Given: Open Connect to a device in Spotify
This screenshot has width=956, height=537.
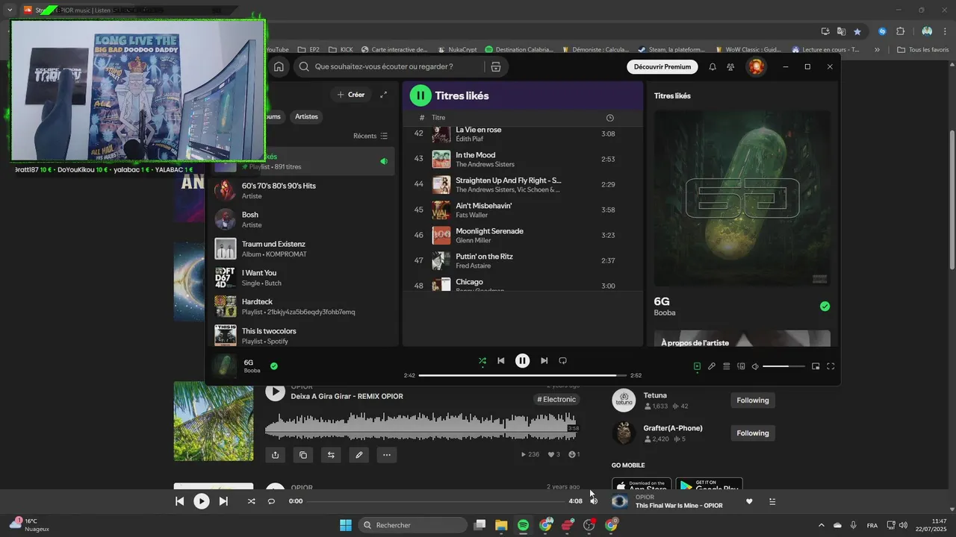Looking at the screenshot, I should coord(741,366).
